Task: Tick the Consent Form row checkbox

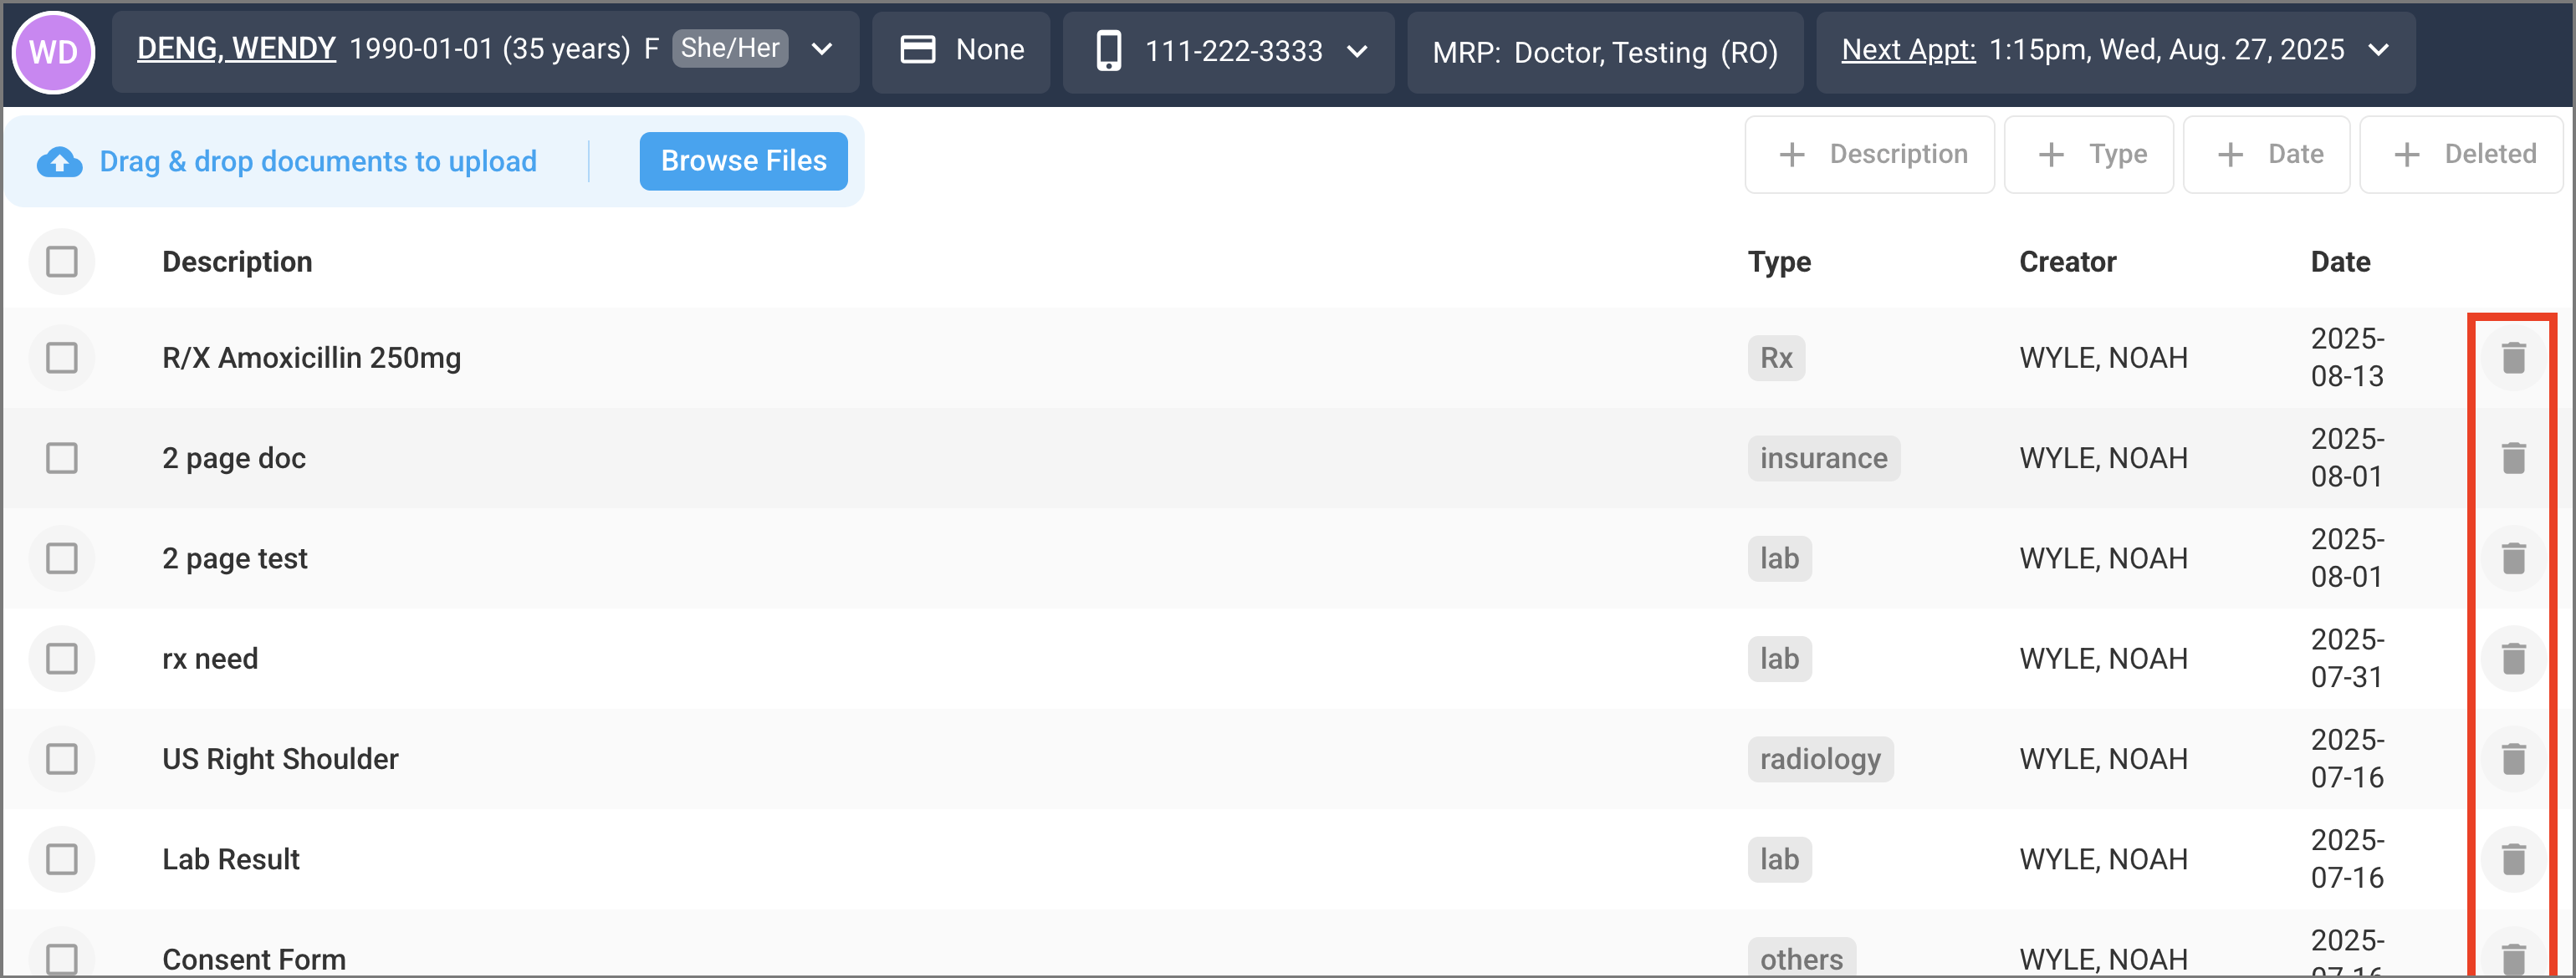Action: click(62, 959)
